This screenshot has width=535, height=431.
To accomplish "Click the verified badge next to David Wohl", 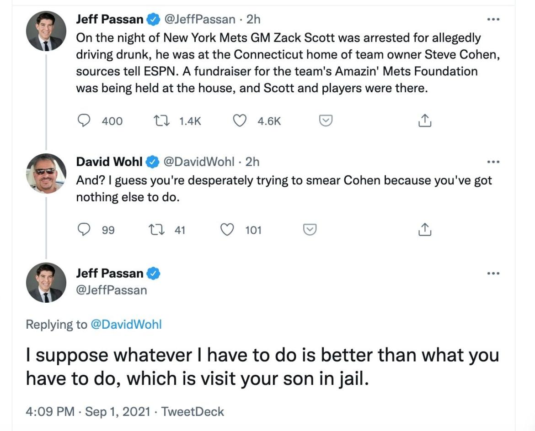I will (x=152, y=162).
